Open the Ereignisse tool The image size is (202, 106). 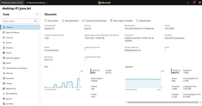20,48
